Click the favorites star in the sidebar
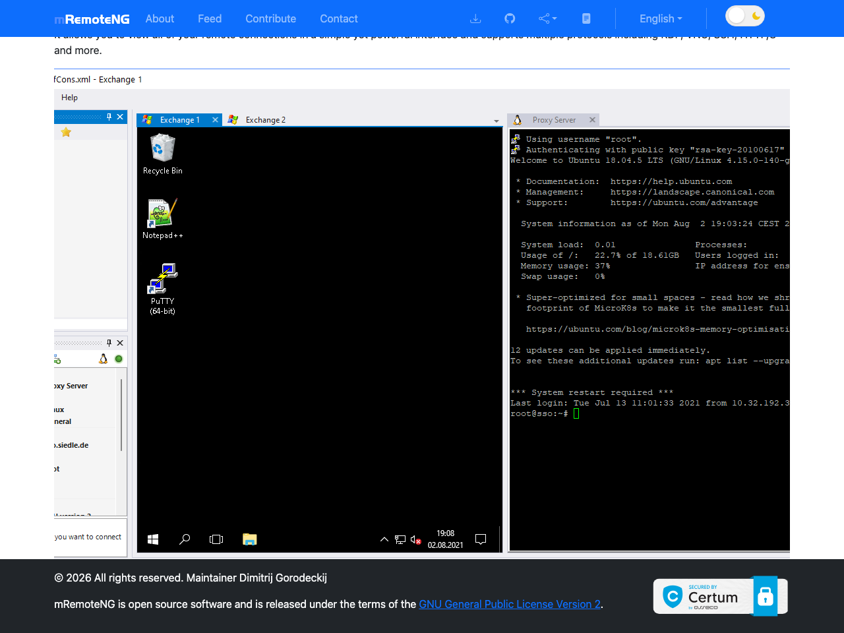The width and height of the screenshot is (844, 633). (65, 132)
